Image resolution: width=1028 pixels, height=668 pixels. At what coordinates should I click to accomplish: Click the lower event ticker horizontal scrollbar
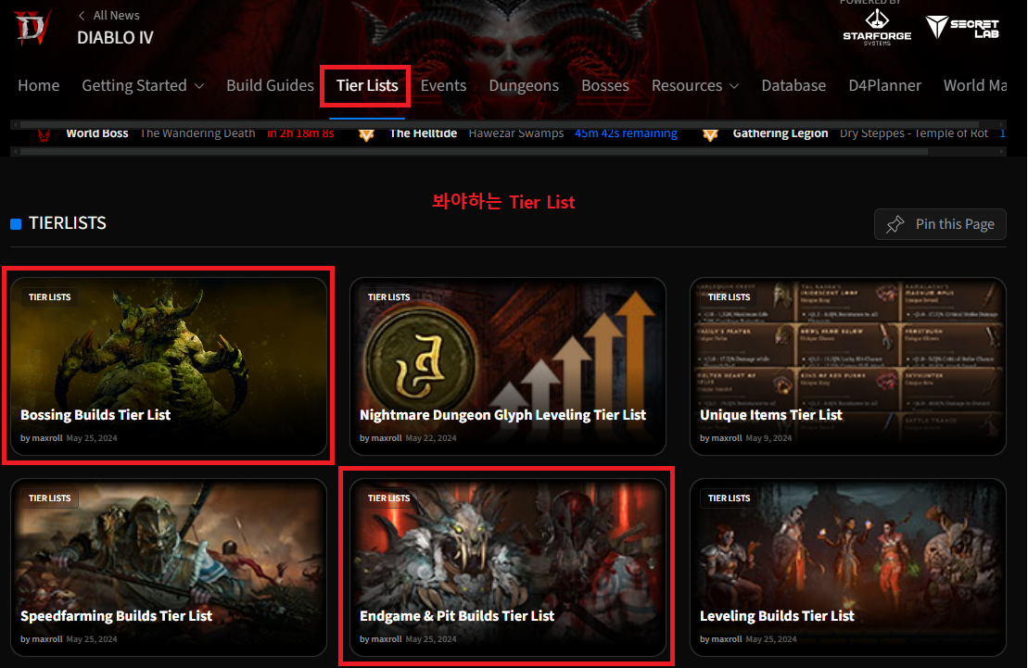point(474,151)
